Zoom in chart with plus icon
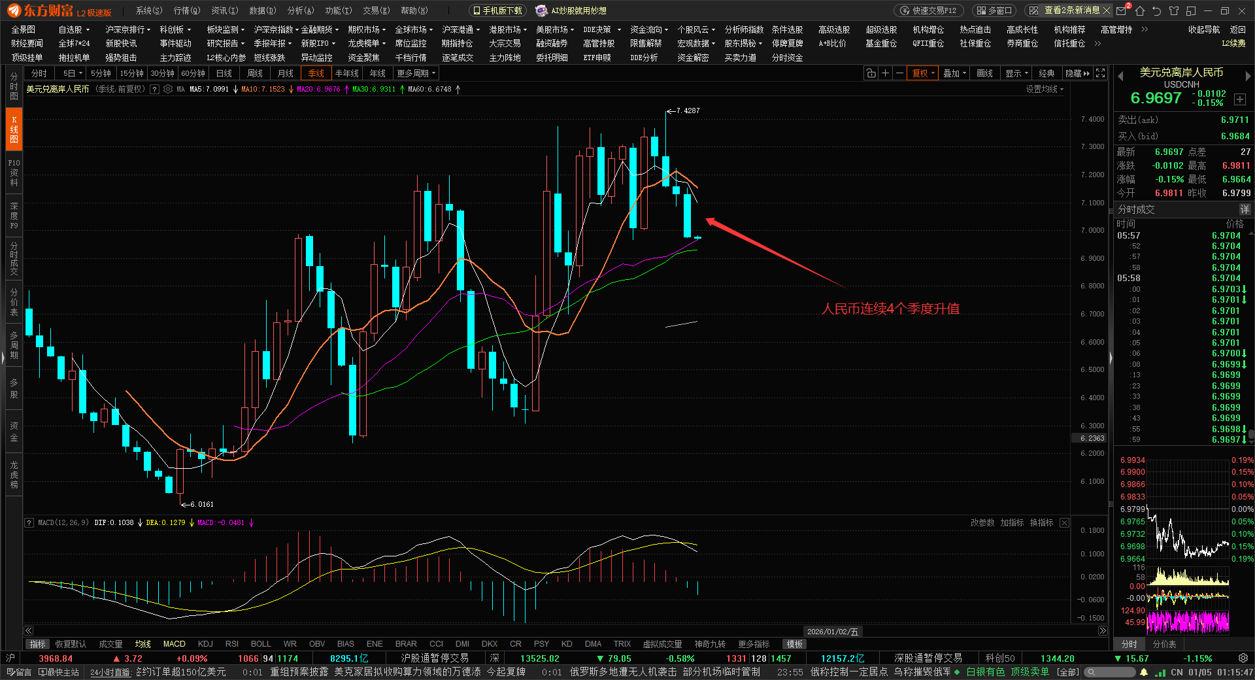This screenshot has width=1255, height=680. 885,73
